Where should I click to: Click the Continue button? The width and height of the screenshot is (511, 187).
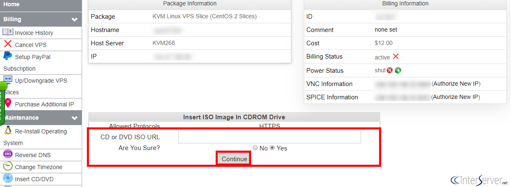(x=234, y=159)
